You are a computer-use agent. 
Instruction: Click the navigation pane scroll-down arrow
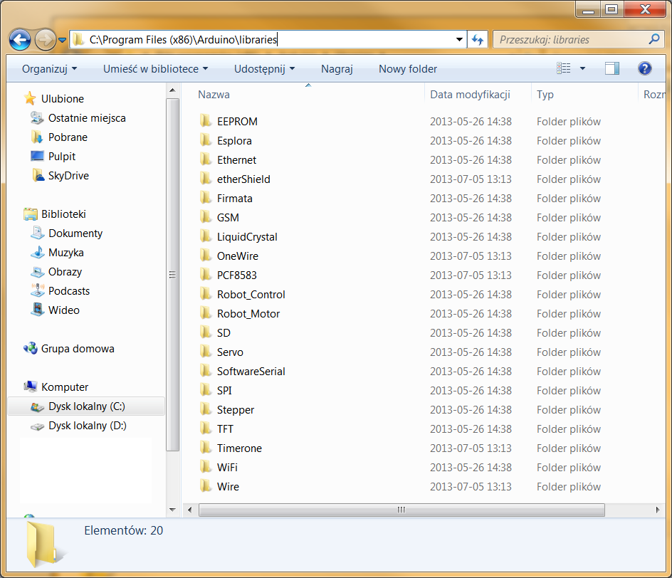pyautogui.click(x=172, y=510)
